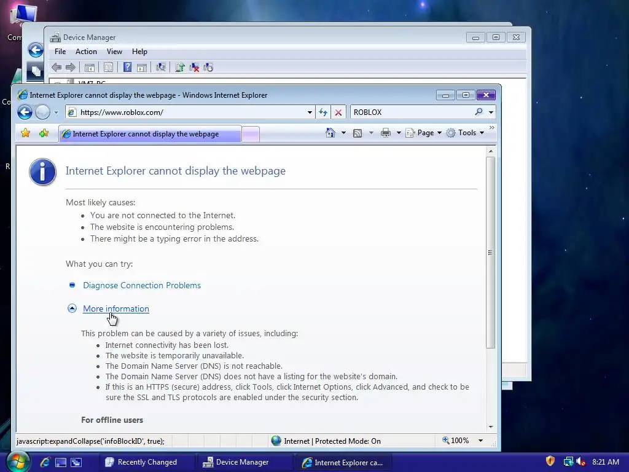
Task: Click the ROBLOX search box
Action: pos(412,112)
